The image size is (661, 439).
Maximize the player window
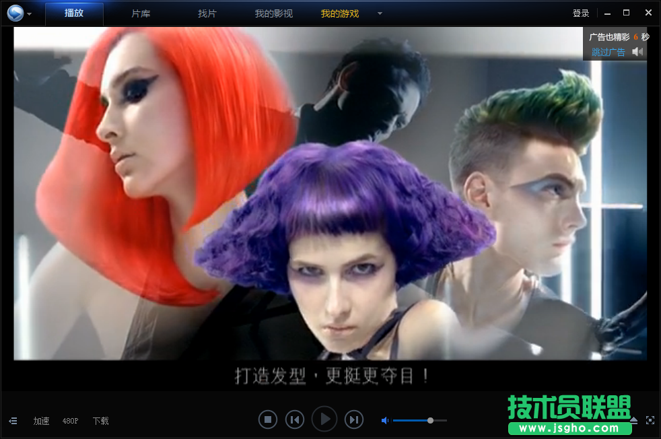point(627,13)
